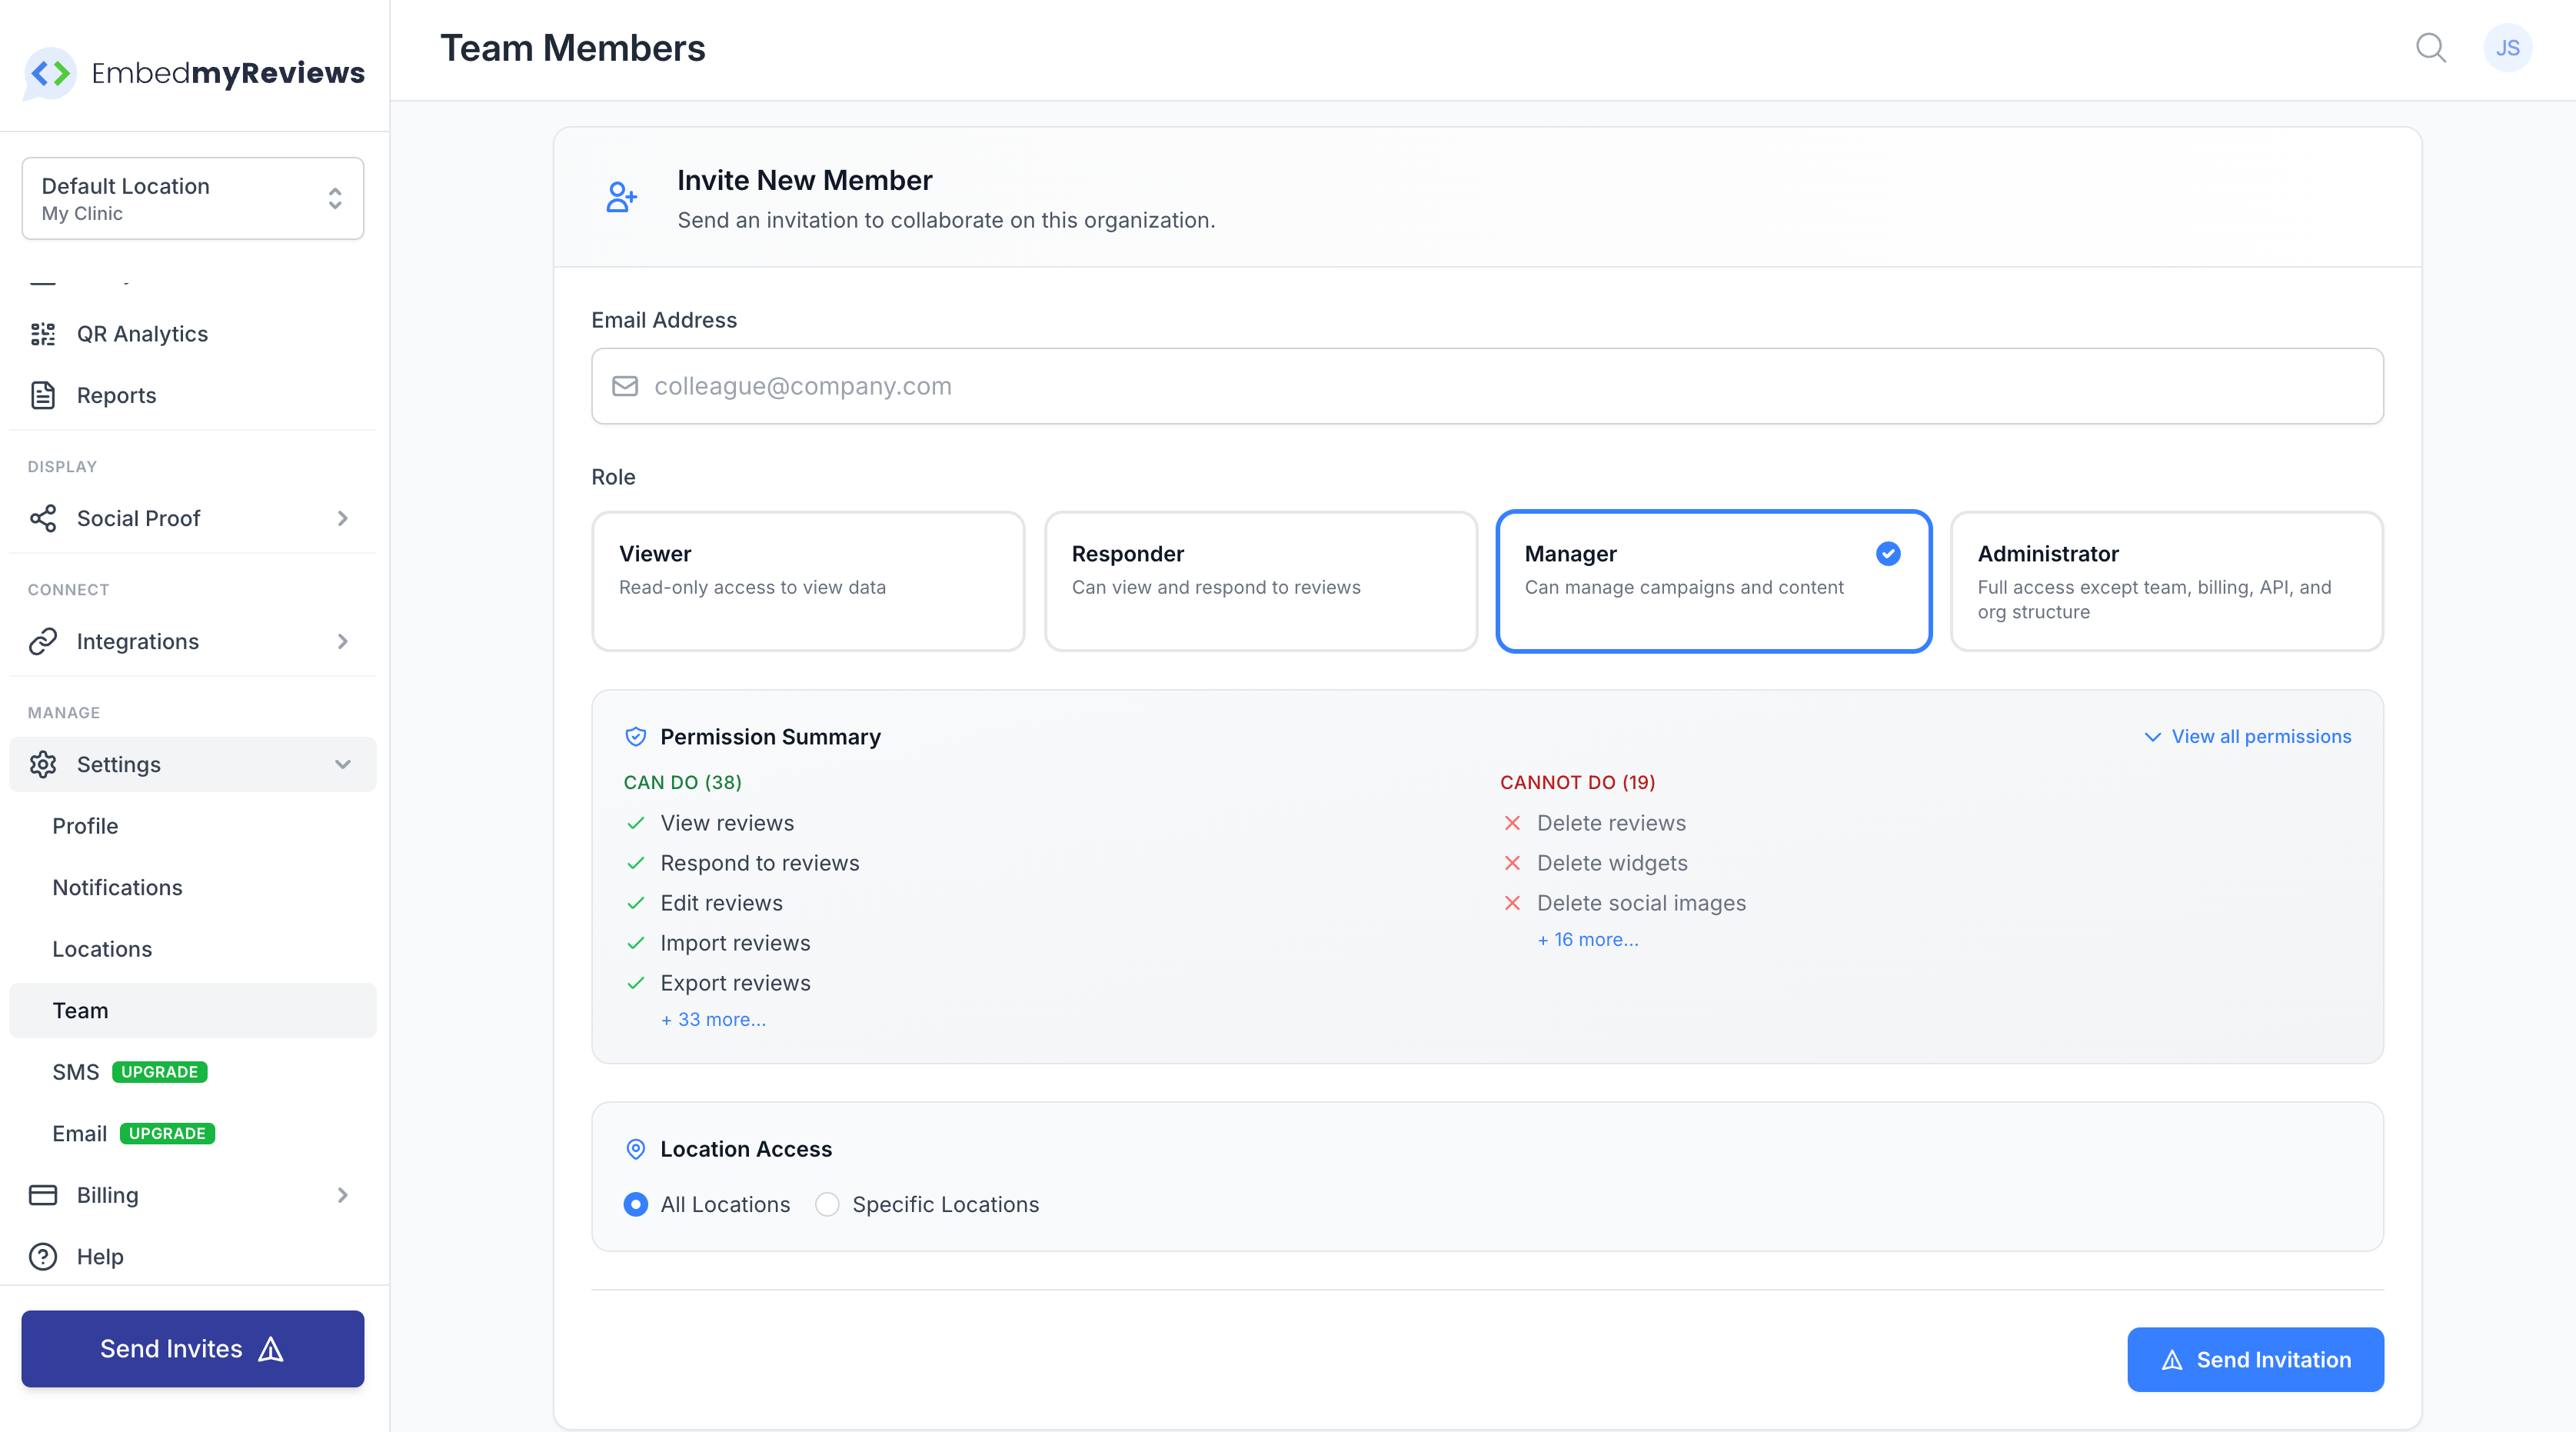Go to the Locations settings item
Viewport: 2576px width, 1432px height.
[102, 949]
